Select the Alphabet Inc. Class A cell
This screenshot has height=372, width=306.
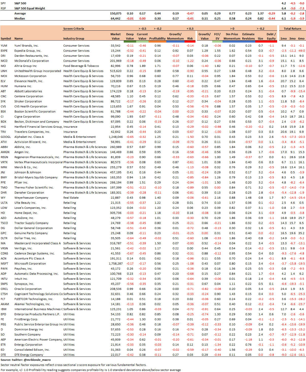coord(29,137)
